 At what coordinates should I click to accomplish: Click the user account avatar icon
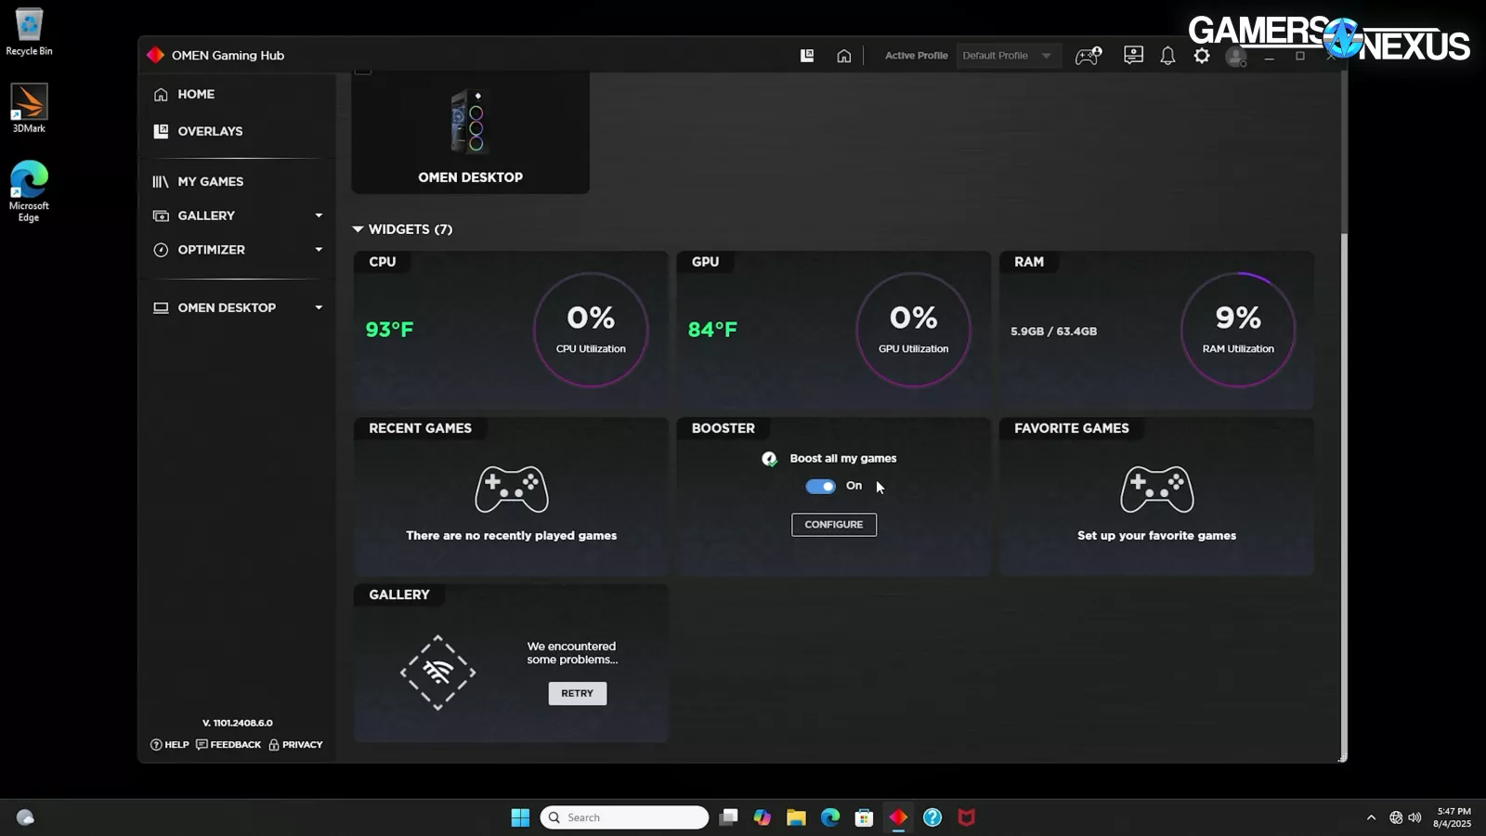[1235, 57]
